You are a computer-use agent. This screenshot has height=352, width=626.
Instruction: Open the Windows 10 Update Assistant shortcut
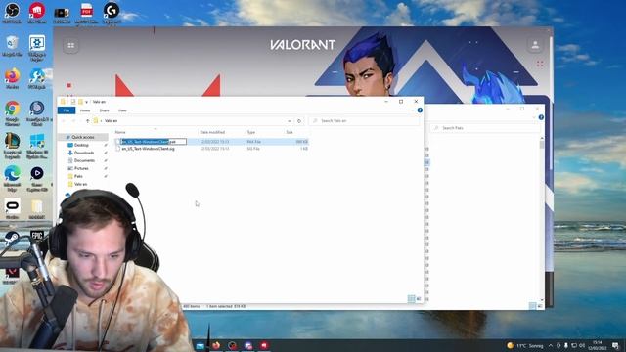pos(37,146)
